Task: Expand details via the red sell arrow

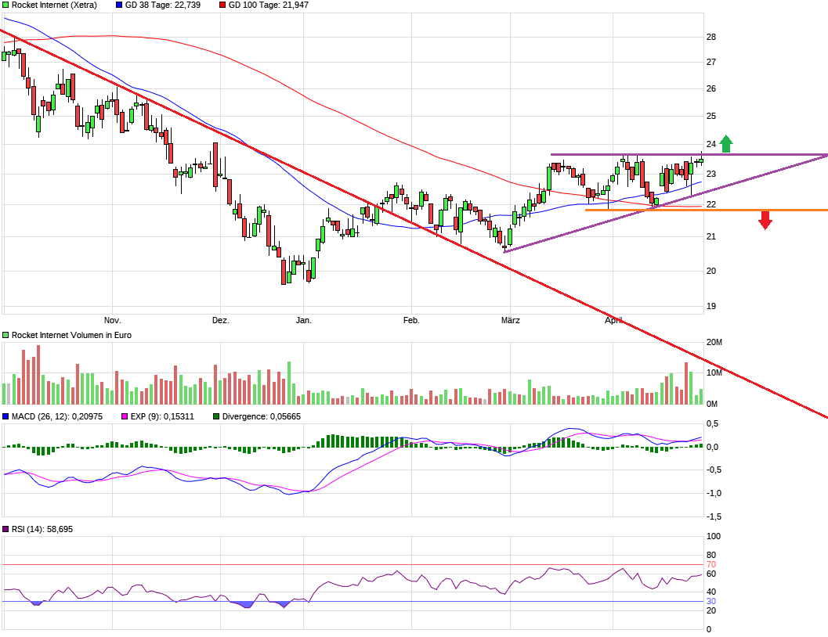Action: tap(765, 221)
